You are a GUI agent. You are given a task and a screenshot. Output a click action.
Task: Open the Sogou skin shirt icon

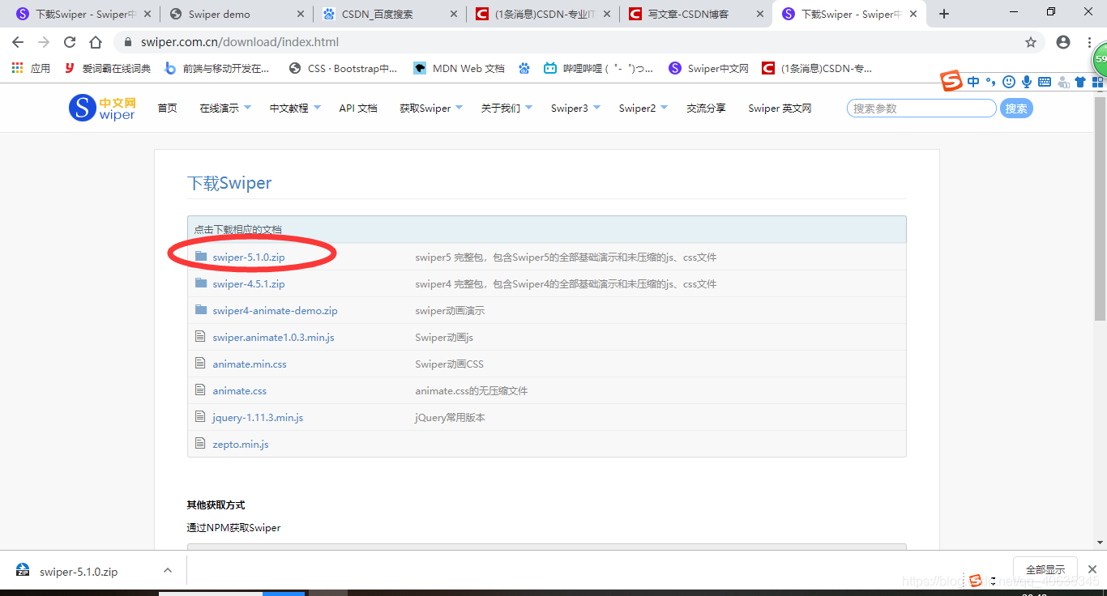pos(1079,82)
